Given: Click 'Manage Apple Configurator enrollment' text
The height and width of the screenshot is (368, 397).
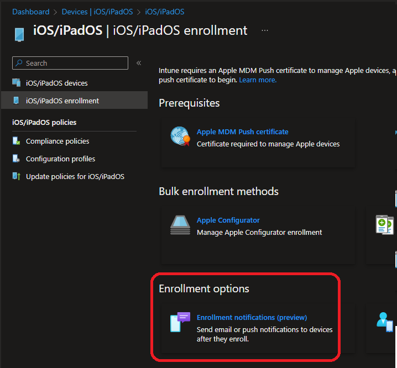Looking at the screenshot, I should [259, 232].
